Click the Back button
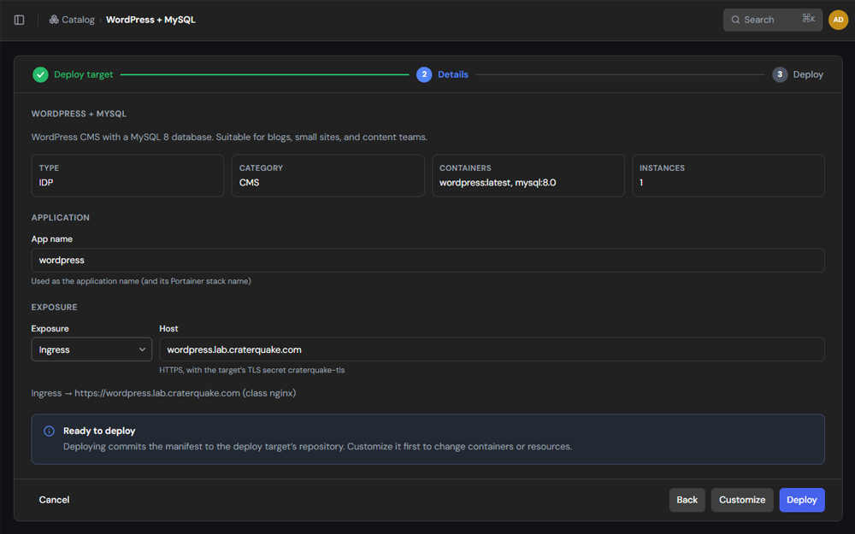 coord(687,500)
